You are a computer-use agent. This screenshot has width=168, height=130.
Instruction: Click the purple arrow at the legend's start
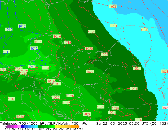click(6, 127)
